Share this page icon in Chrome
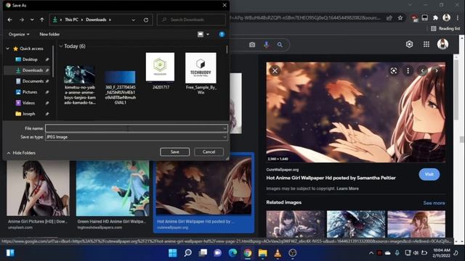The image size is (465, 261). [x=389, y=18]
